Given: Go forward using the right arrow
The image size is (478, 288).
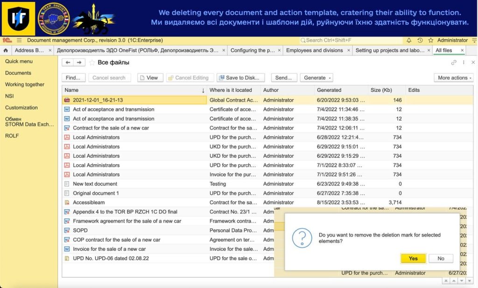Looking at the screenshot, I should click(79, 62).
